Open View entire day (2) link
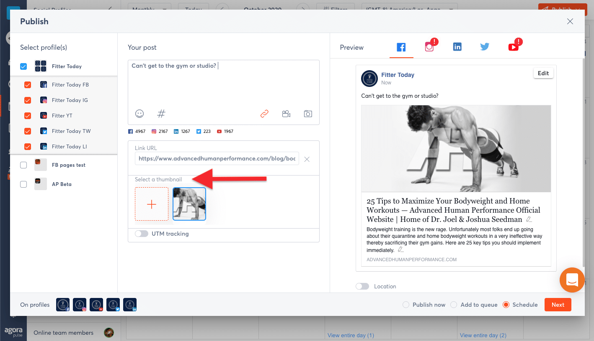 click(483, 335)
